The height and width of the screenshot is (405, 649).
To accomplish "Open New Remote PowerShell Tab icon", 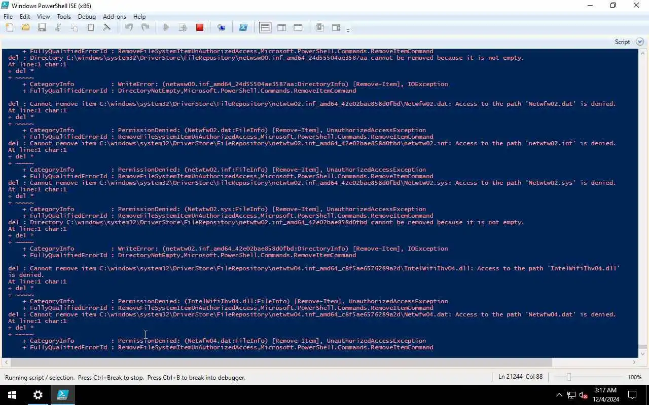I will [222, 28].
